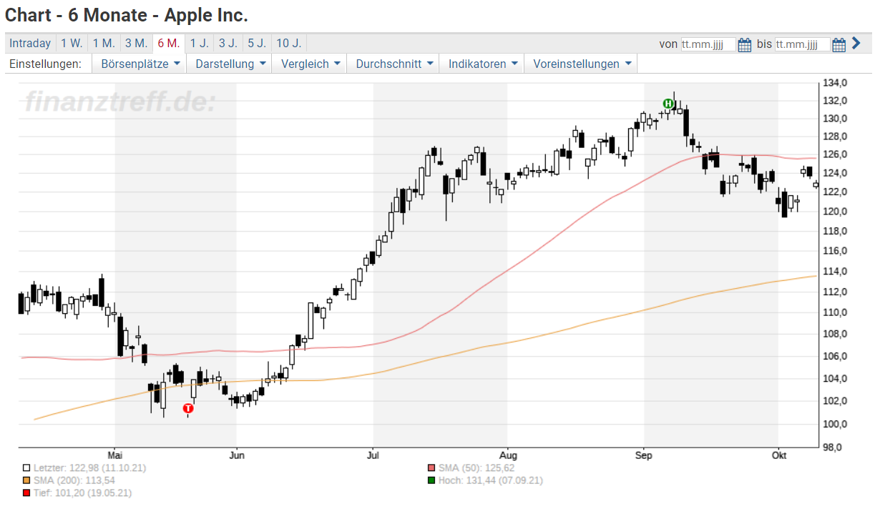Open the 'bis' date calendar picker icon
880x509 pixels.
(x=839, y=44)
